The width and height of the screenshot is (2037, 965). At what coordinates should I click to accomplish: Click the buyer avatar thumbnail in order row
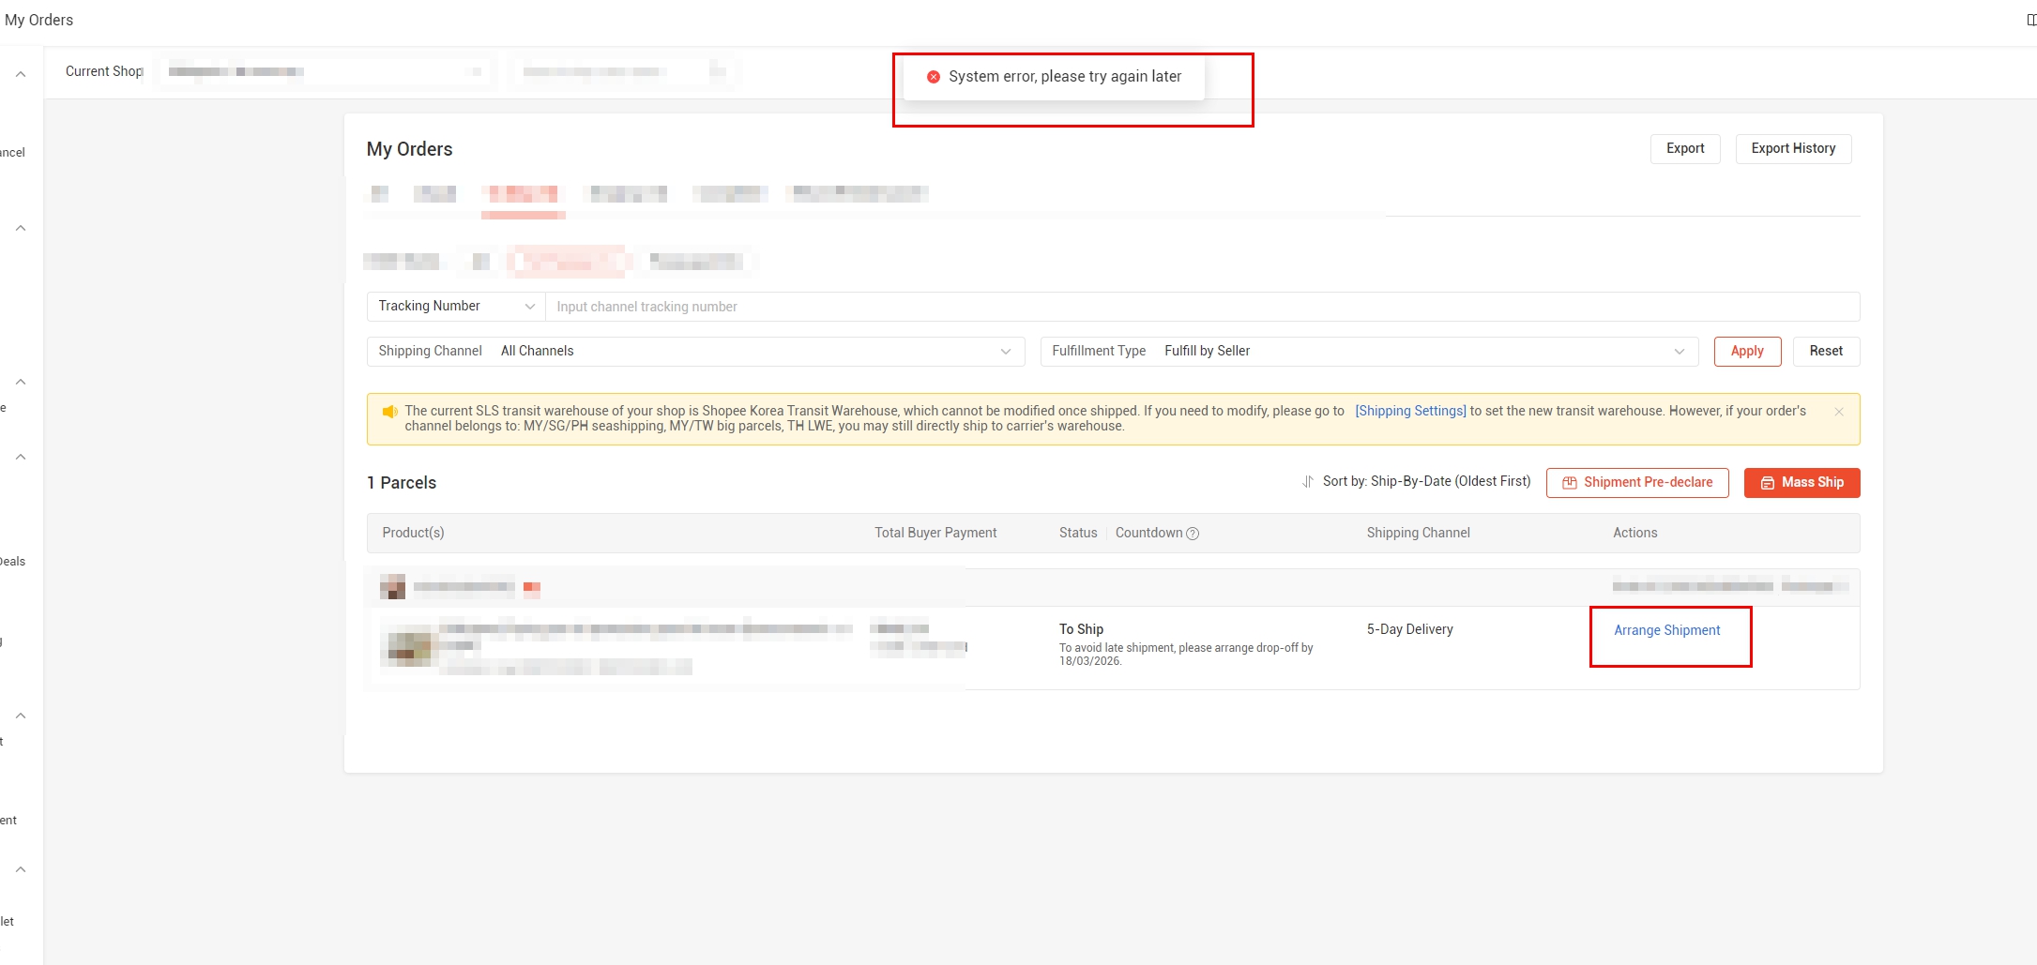pos(392,587)
